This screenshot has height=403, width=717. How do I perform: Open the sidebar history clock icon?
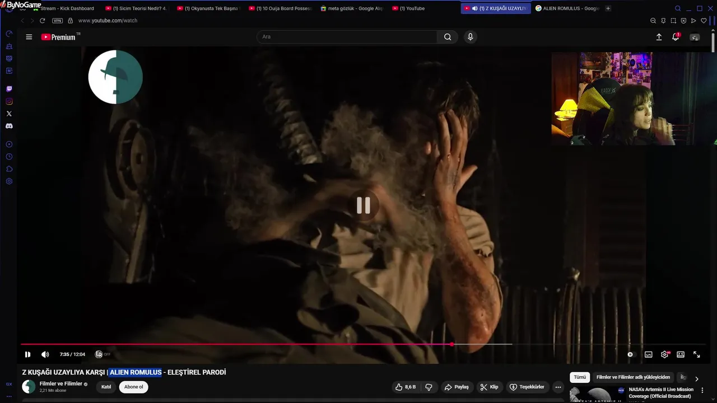(x=9, y=157)
